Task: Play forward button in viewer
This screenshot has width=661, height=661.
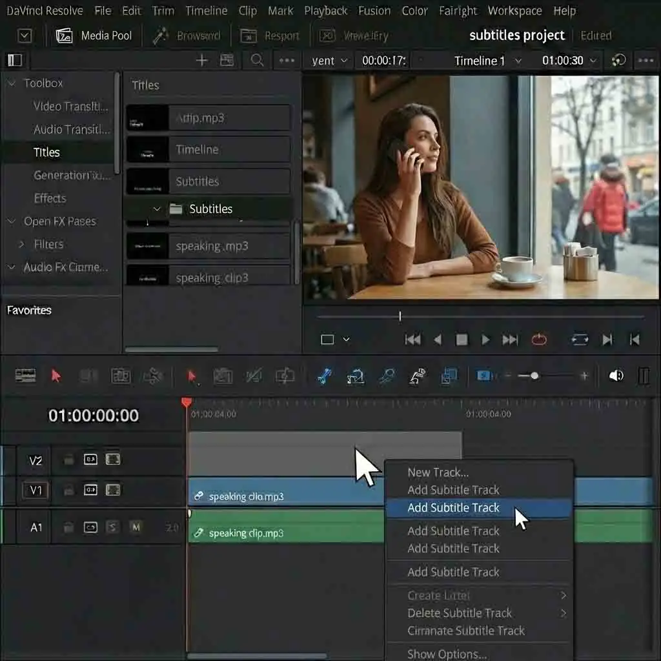Action: (x=485, y=340)
